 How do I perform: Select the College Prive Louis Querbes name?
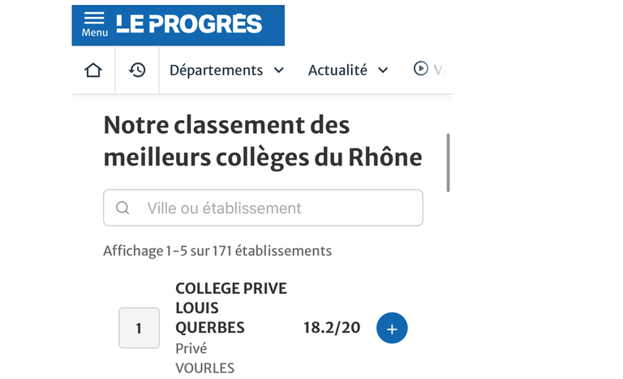[x=230, y=308]
